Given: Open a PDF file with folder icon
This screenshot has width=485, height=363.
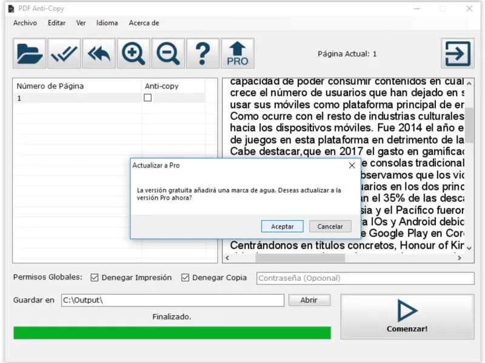Looking at the screenshot, I should pos(29,53).
